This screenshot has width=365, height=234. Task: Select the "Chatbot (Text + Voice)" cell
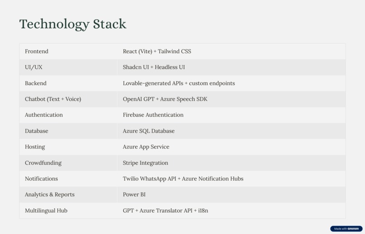click(53, 99)
